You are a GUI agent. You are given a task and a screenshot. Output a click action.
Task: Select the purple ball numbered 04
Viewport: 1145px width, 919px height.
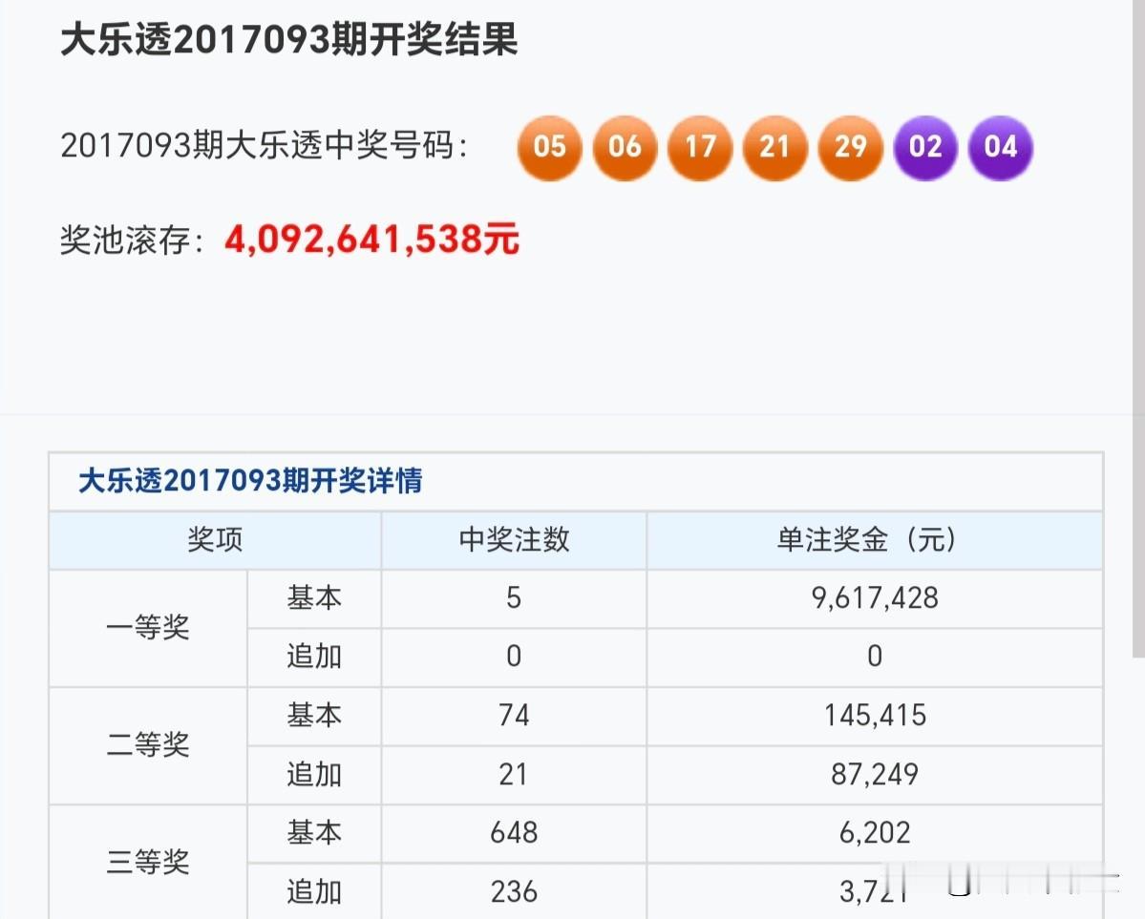point(1000,148)
